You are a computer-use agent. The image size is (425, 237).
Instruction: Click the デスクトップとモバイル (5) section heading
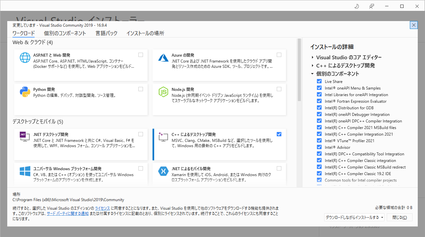(x=38, y=122)
